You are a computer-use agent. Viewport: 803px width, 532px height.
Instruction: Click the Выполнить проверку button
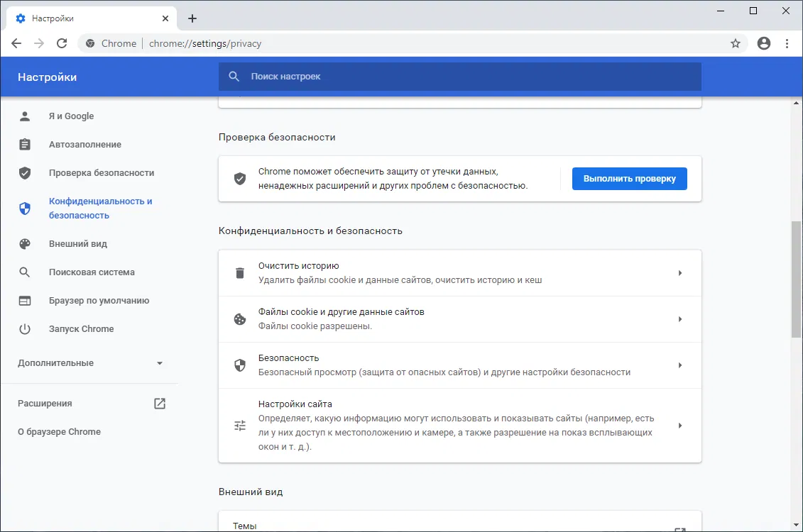click(x=629, y=179)
